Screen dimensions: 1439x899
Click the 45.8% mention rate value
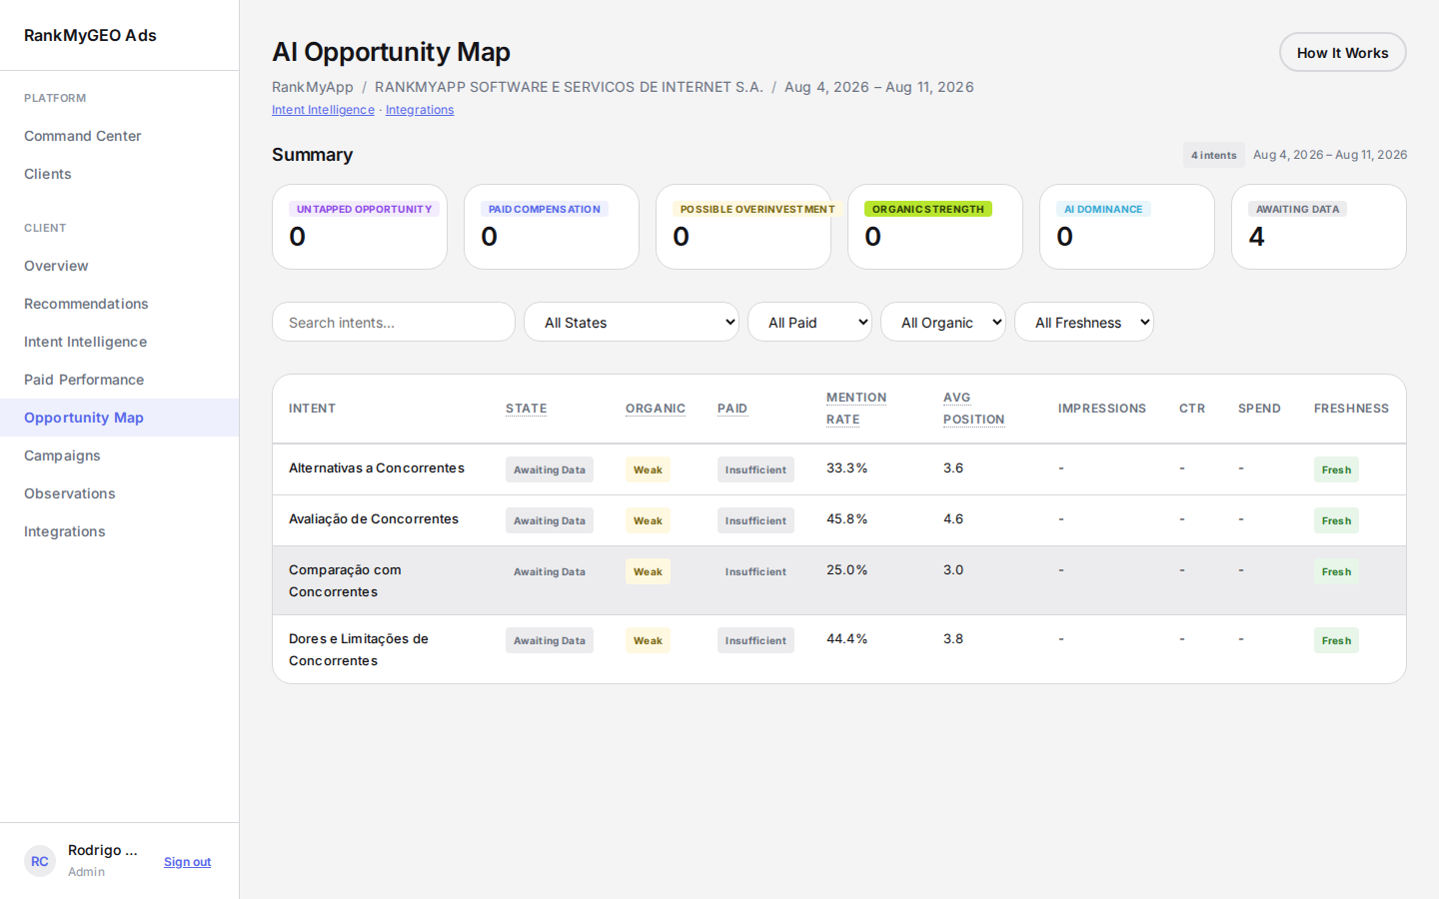point(847,518)
